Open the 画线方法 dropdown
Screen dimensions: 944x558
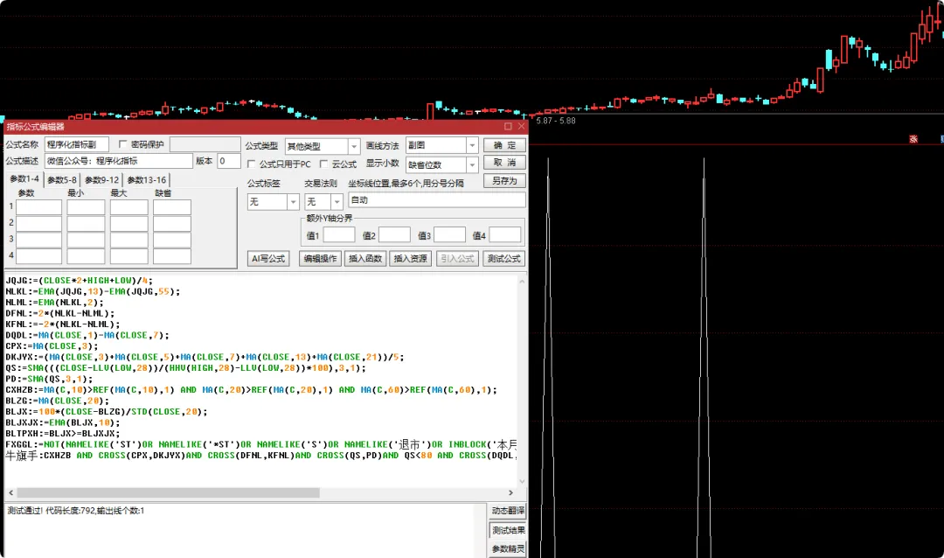click(x=472, y=145)
